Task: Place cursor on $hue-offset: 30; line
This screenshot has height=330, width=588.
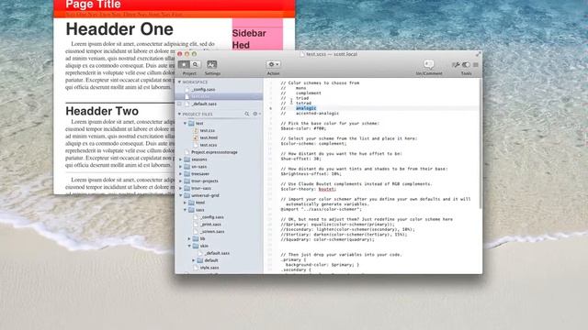Action: pyautogui.click(x=301, y=159)
